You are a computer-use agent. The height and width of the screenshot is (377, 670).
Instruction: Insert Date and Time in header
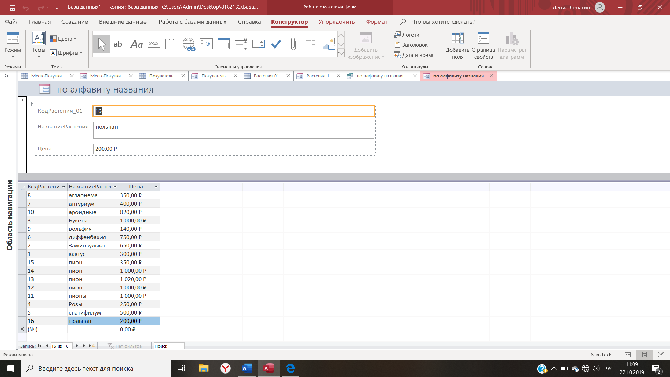(415, 55)
